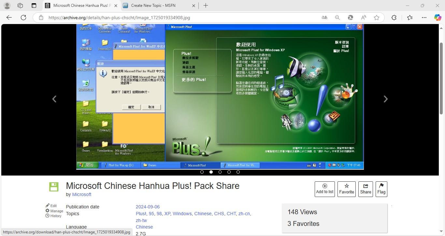Show the previous carousel image
This screenshot has height=236, width=445.
54,99
